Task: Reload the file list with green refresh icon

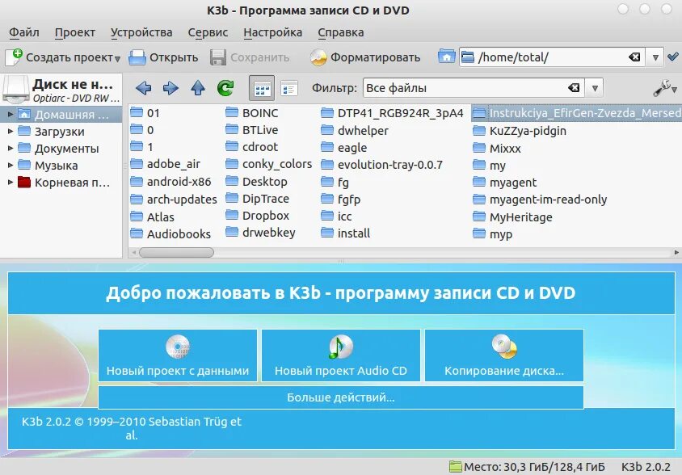Action: tap(225, 88)
